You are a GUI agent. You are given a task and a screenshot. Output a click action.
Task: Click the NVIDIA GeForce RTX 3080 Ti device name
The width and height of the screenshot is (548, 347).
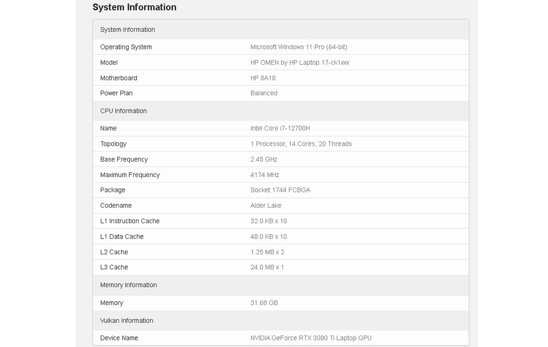pos(311,338)
